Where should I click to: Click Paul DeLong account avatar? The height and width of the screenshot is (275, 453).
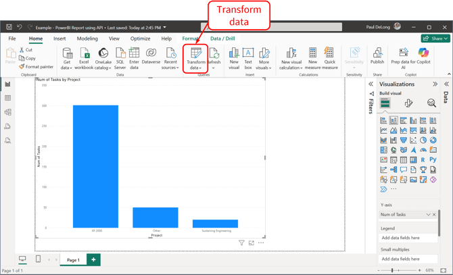tap(398, 26)
